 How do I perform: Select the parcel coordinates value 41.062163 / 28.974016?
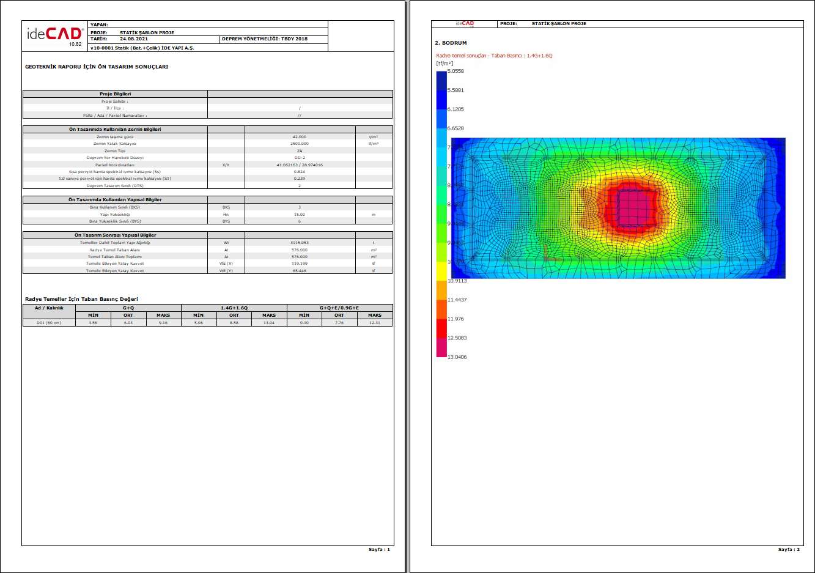[300, 165]
